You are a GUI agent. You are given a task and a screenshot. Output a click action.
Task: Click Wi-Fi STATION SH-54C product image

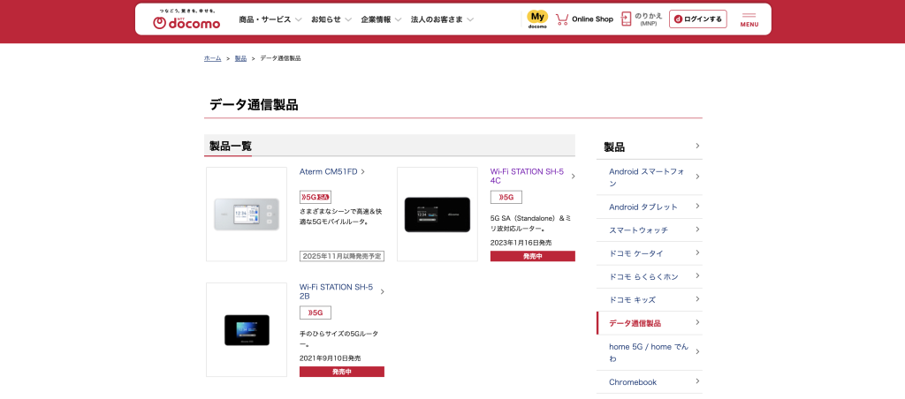point(437,214)
